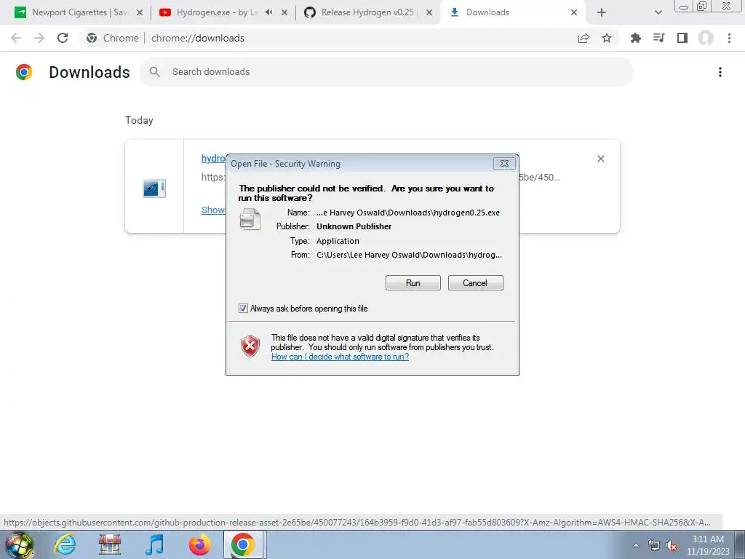Bookmark this page with star icon
Image resolution: width=745 pixels, height=559 pixels.
607,38
